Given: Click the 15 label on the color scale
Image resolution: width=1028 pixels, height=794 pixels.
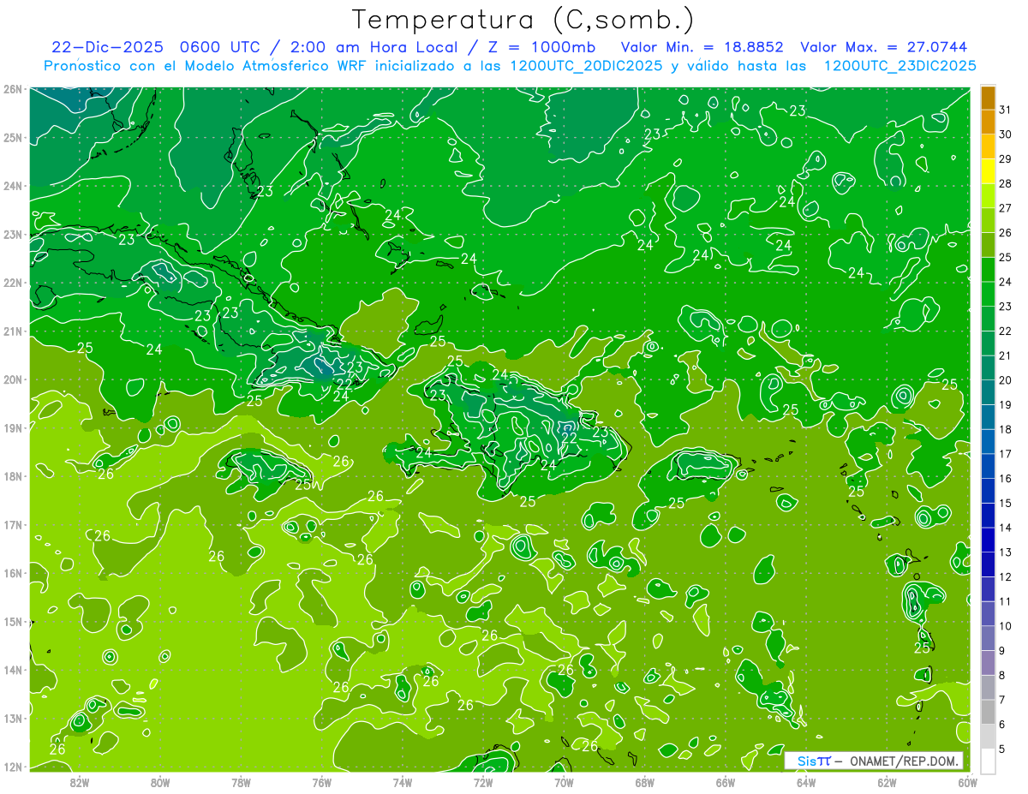Looking at the screenshot, I should (x=1006, y=503).
